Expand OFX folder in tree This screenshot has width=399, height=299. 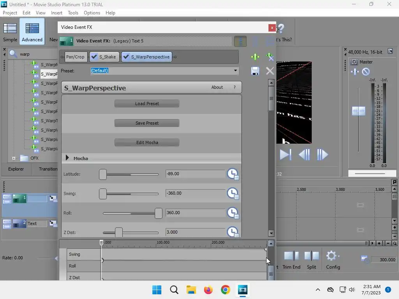point(14,158)
